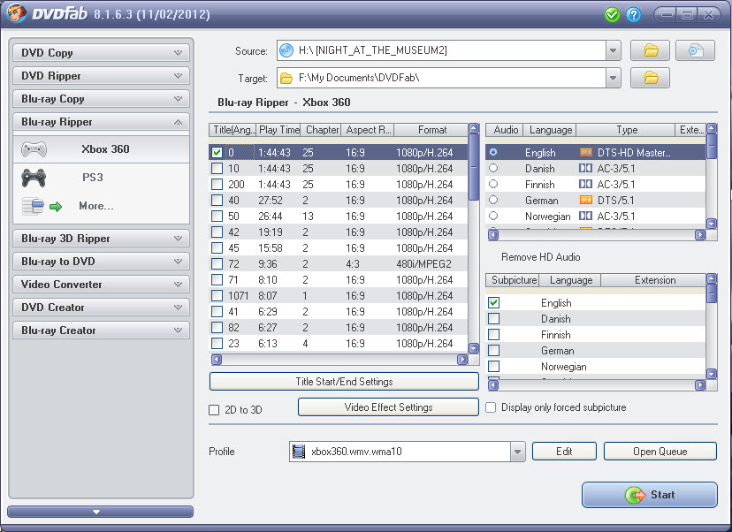The image size is (732, 532).
Task: Enable Display only forced subpicture
Action: (491, 407)
